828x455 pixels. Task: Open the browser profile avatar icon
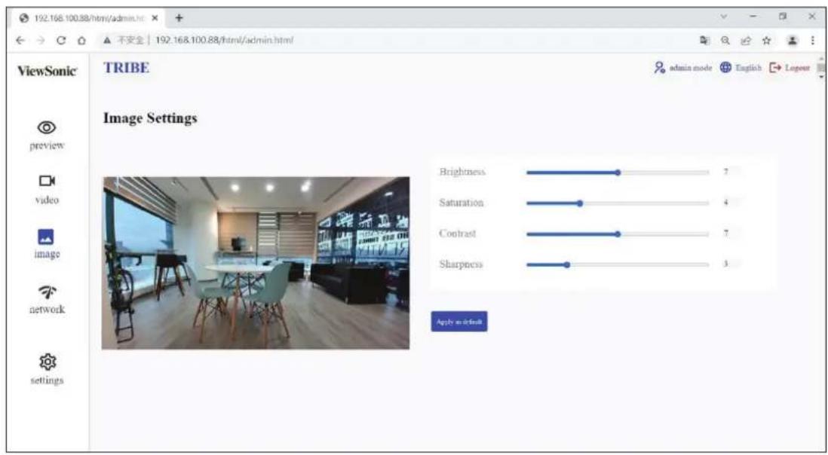792,39
